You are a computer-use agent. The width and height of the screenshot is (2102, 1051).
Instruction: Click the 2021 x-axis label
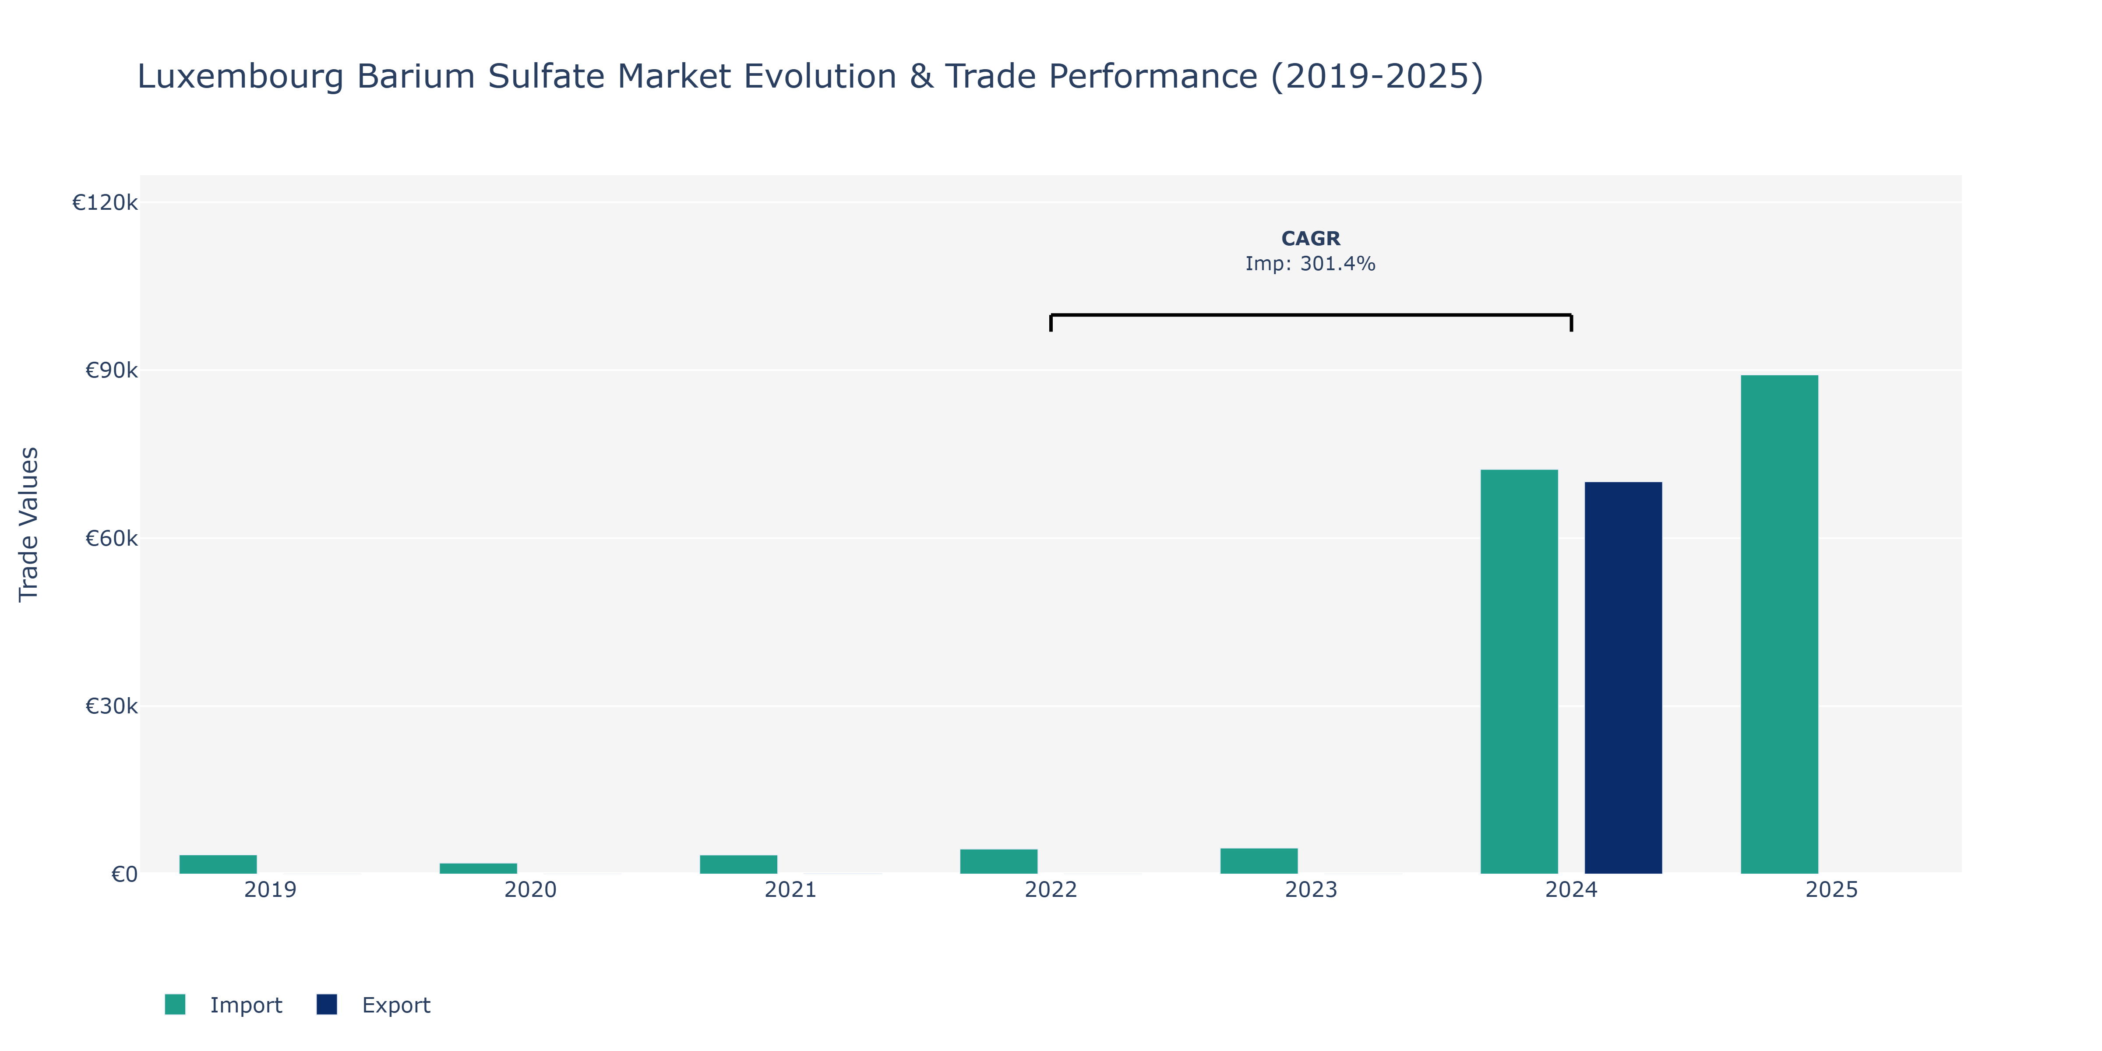pyautogui.click(x=791, y=889)
